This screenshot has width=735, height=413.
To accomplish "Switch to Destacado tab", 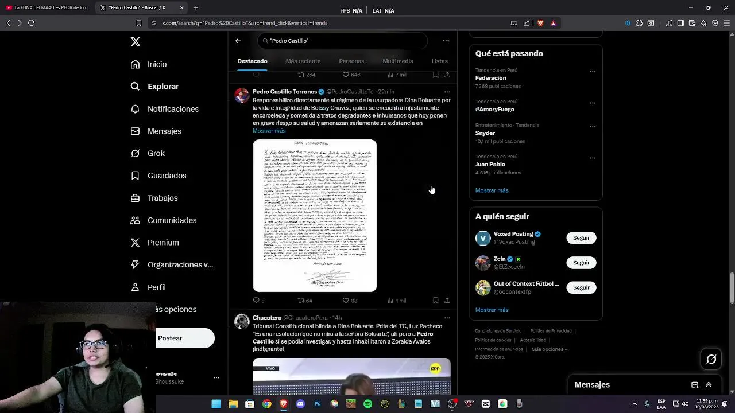I will tap(252, 61).
